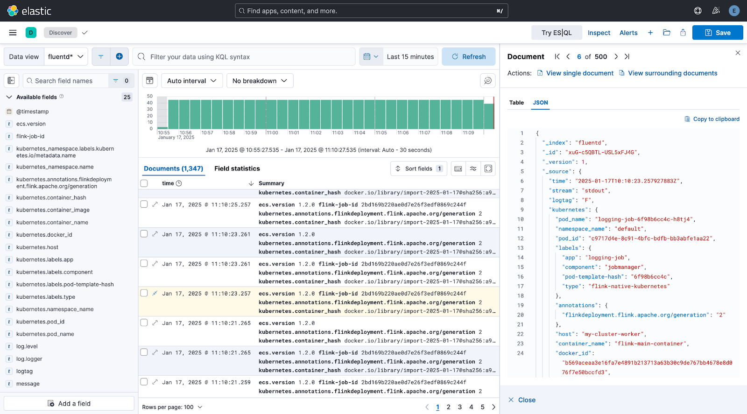747x414 pixels.
Task: Select the 11:10:25.257 row checkbox
Action: pos(144,204)
